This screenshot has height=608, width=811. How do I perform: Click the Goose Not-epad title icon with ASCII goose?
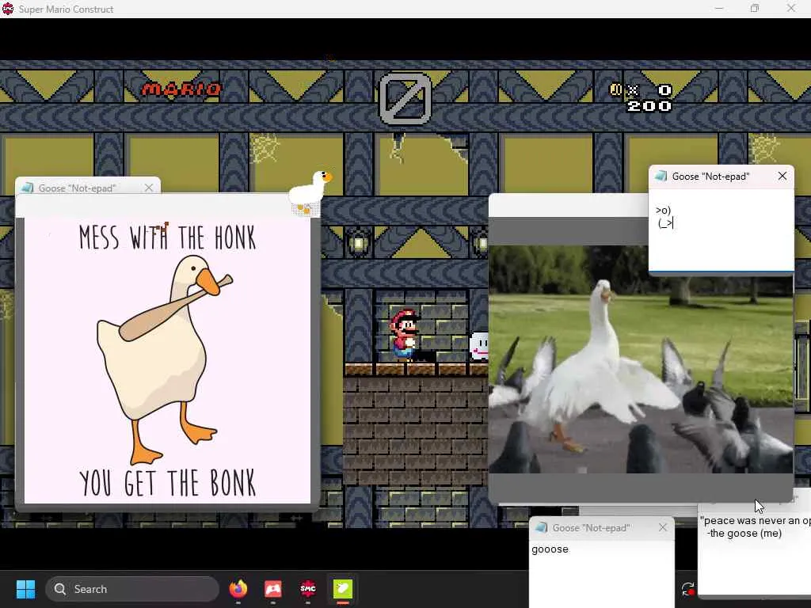coord(661,176)
